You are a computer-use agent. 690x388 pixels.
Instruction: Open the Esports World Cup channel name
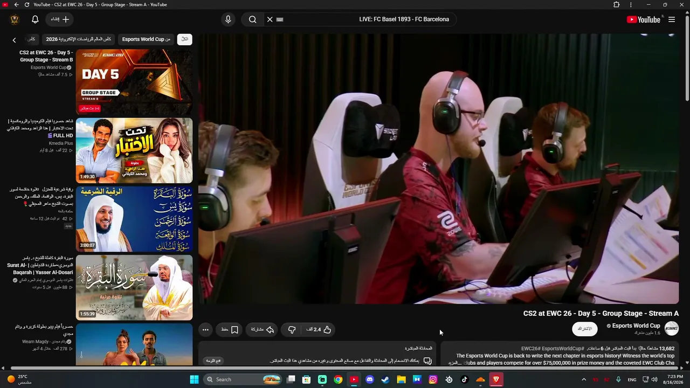click(x=636, y=325)
